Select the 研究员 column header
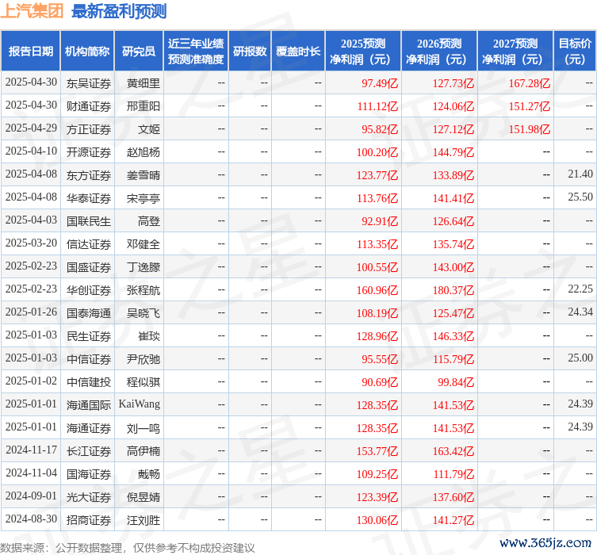Viewport: 597px width, 555px height. tap(139, 52)
